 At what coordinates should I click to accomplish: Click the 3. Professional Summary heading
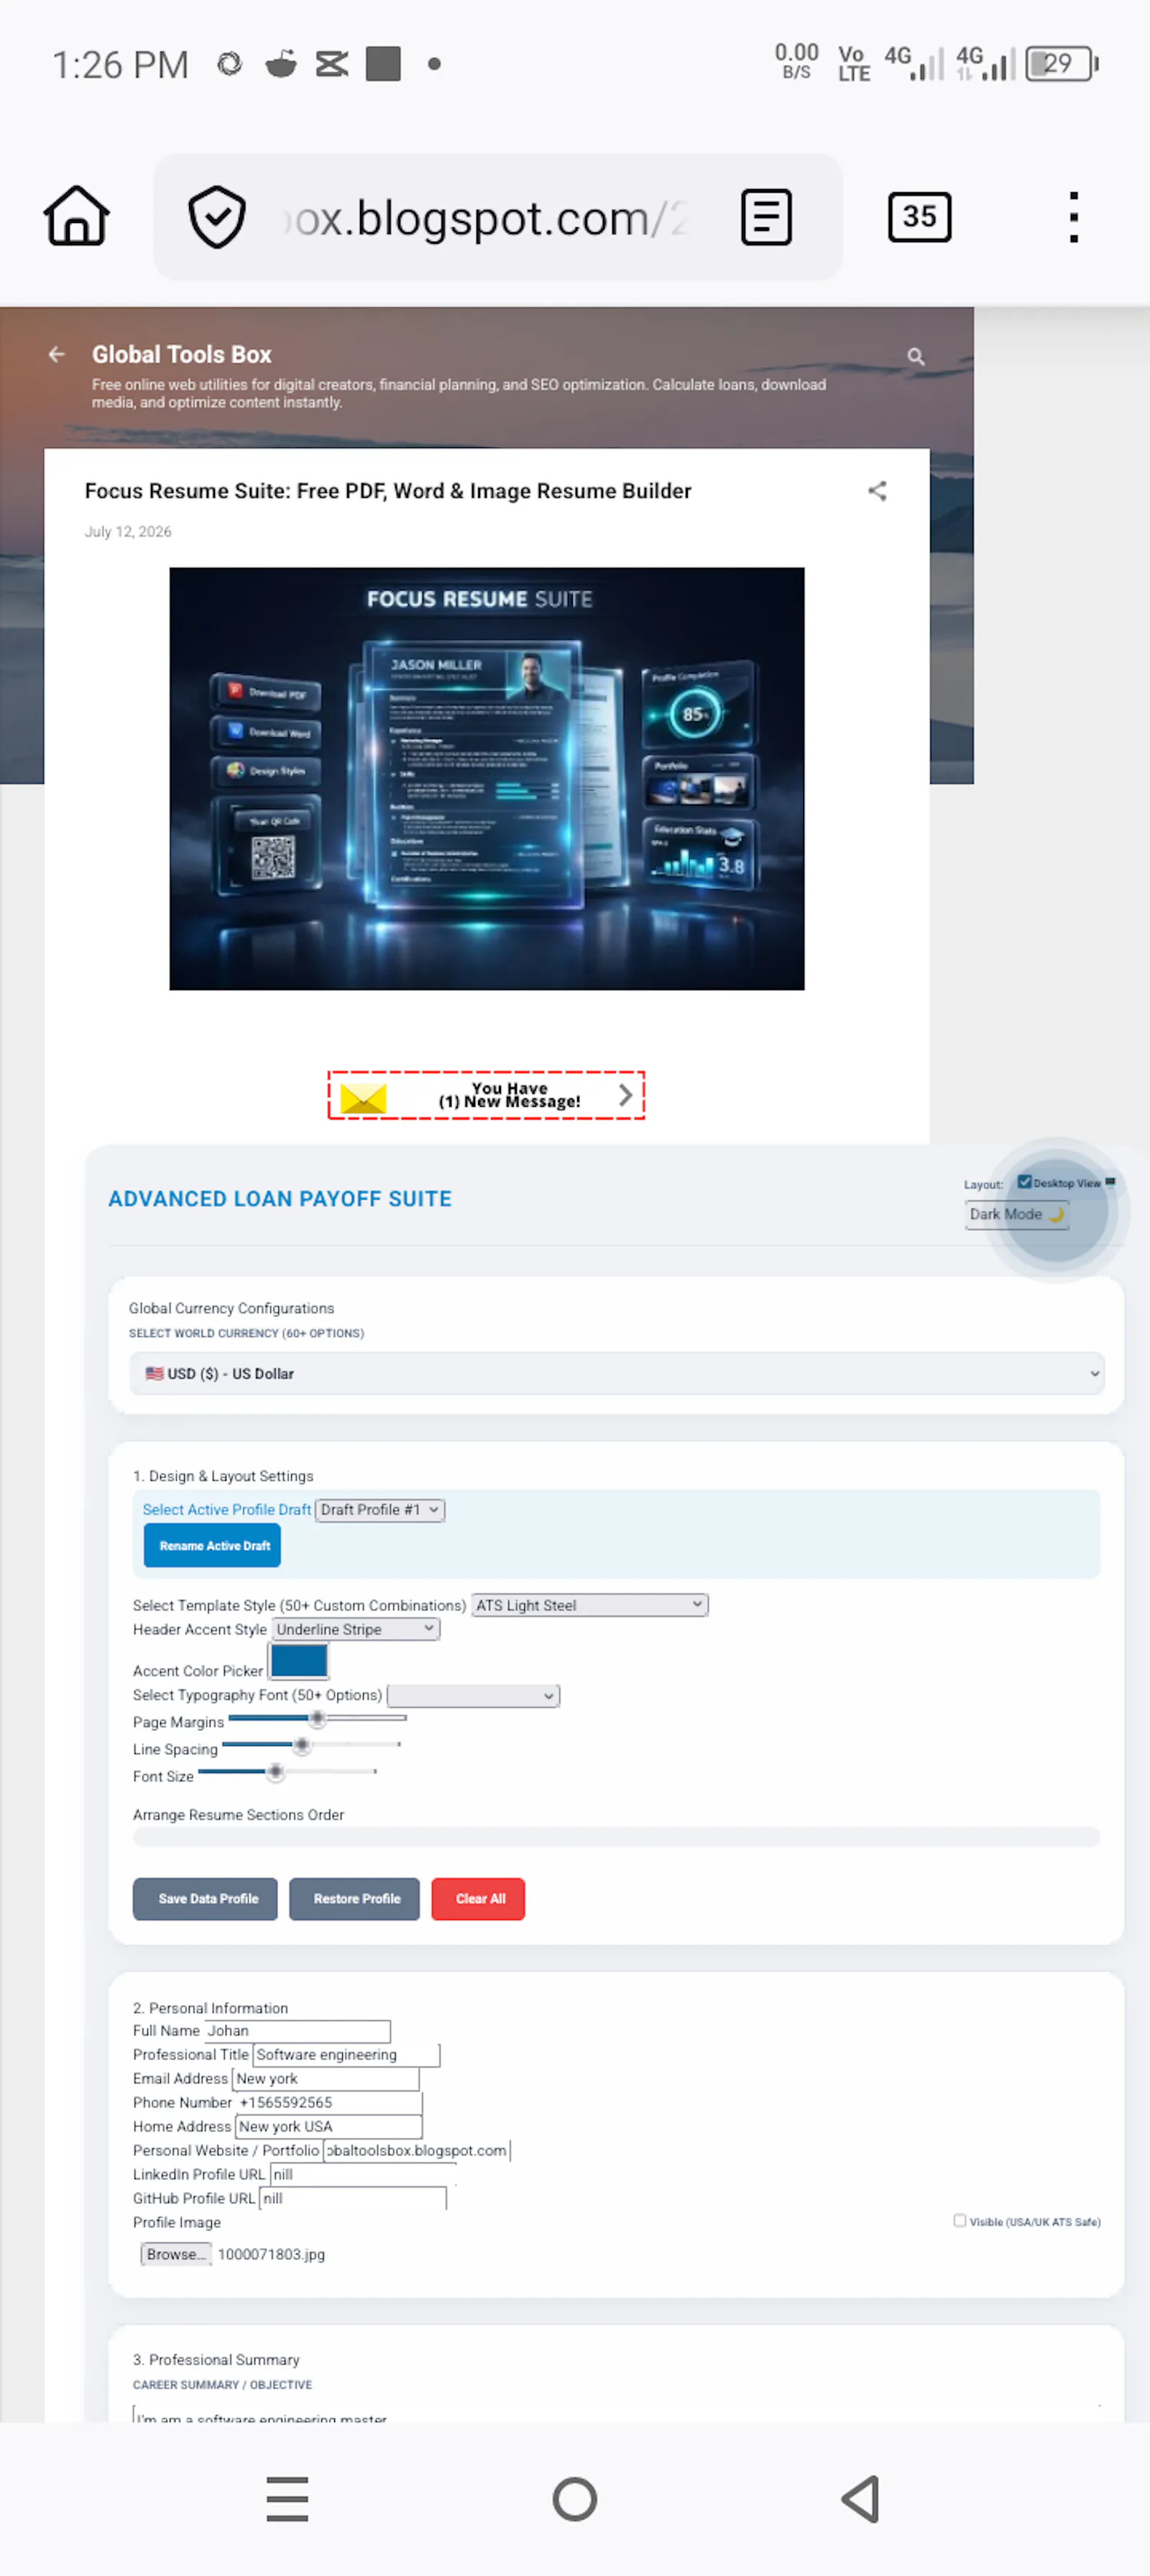pos(216,2359)
